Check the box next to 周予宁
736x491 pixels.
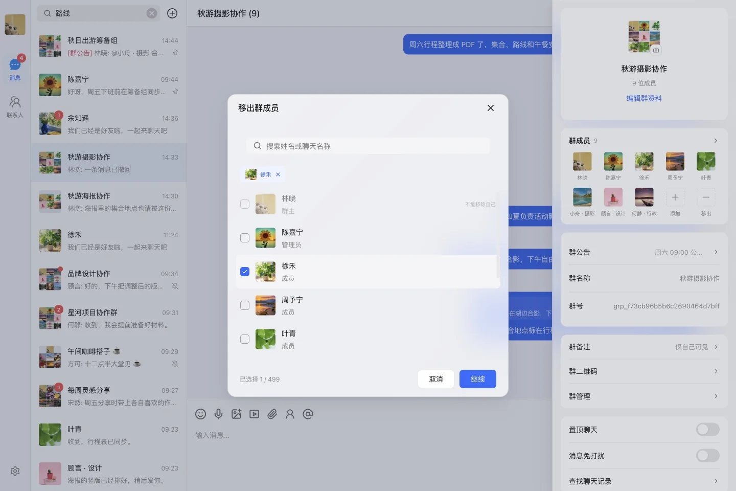[245, 305]
